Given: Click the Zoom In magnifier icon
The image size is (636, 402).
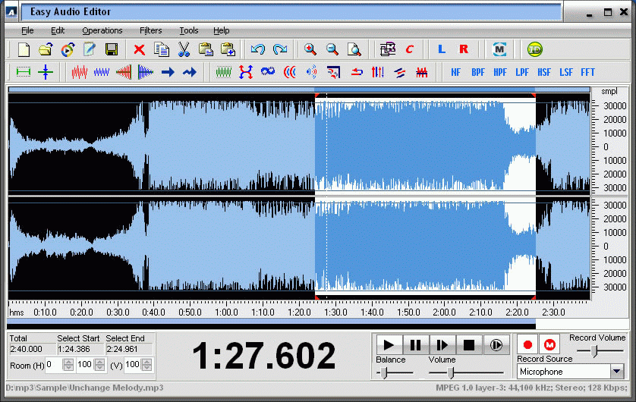Looking at the screenshot, I should click(x=310, y=50).
